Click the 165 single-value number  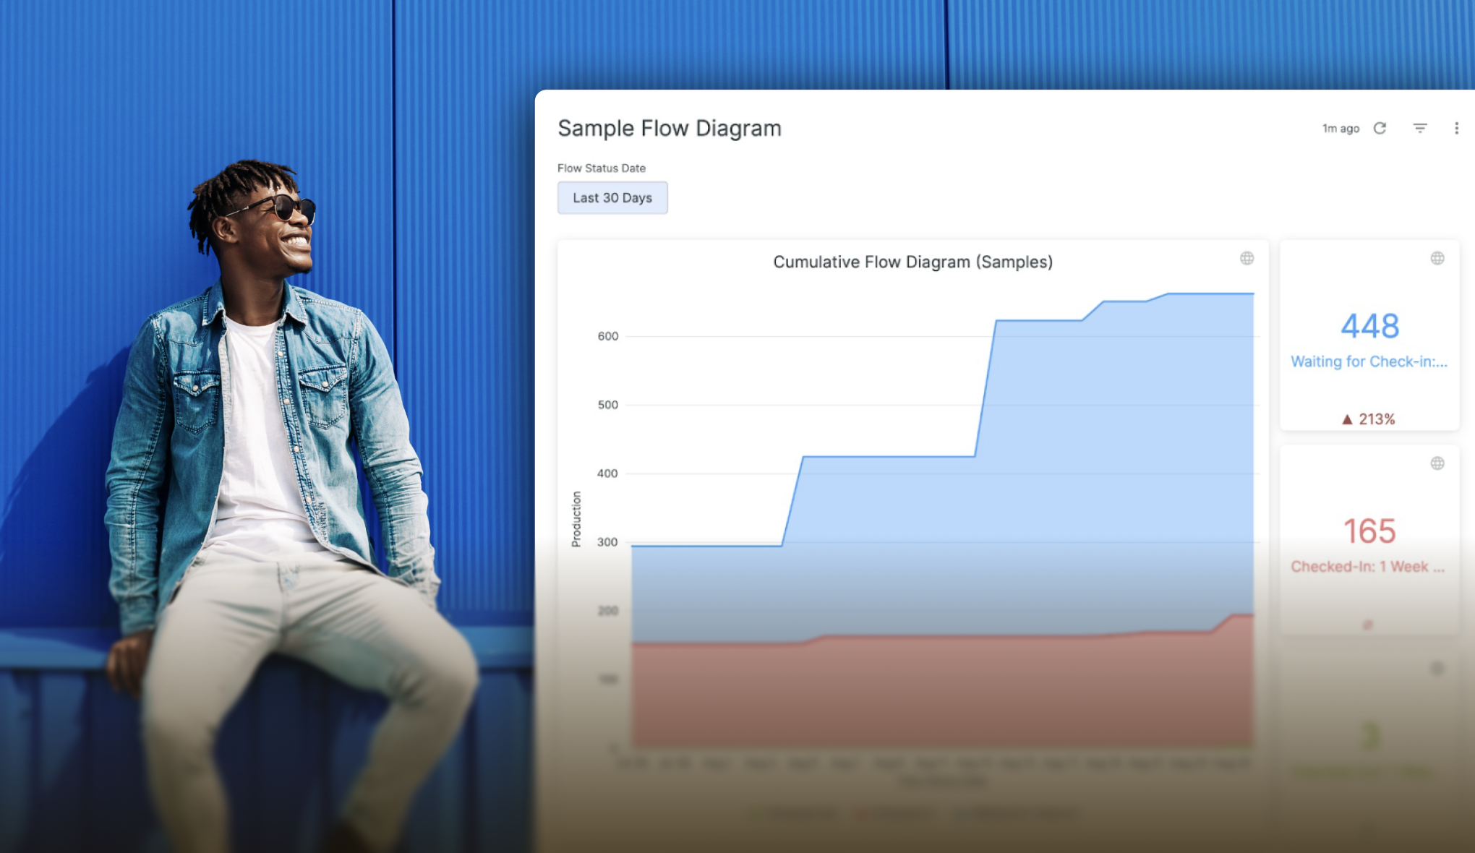click(1369, 531)
